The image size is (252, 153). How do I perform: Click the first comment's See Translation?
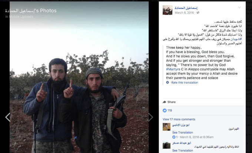tap(183, 133)
